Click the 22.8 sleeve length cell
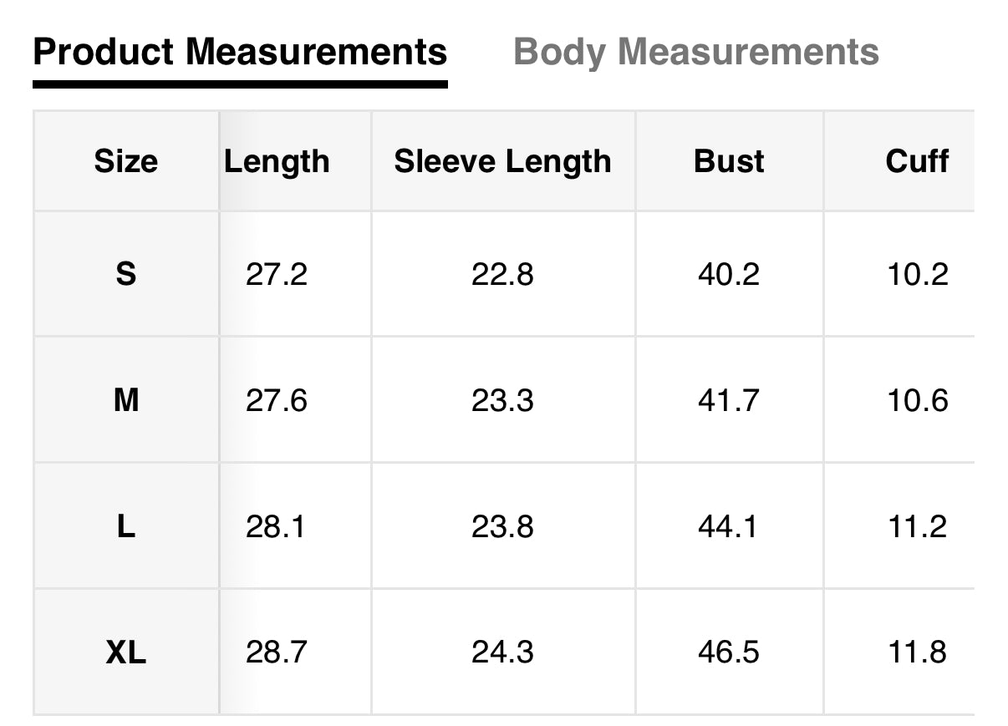The width and height of the screenshot is (1008, 726). [502, 274]
